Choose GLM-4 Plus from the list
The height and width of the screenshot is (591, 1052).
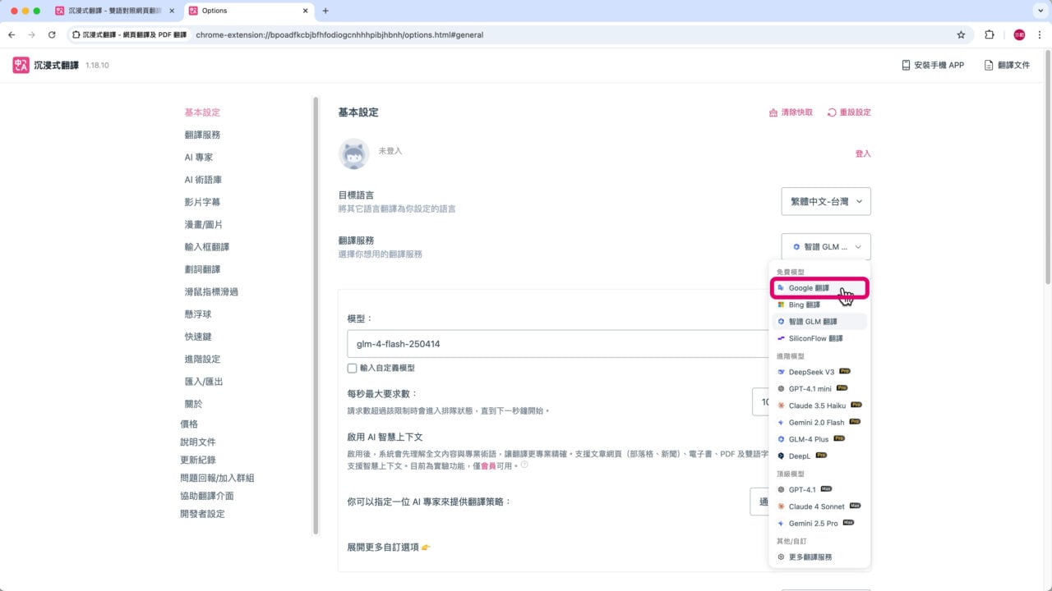(x=820, y=439)
